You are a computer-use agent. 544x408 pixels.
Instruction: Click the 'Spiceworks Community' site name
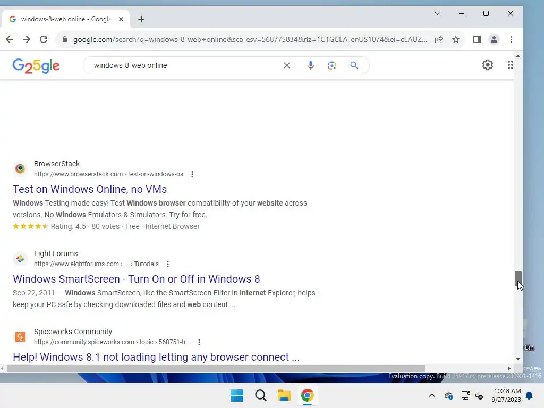(73, 331)
